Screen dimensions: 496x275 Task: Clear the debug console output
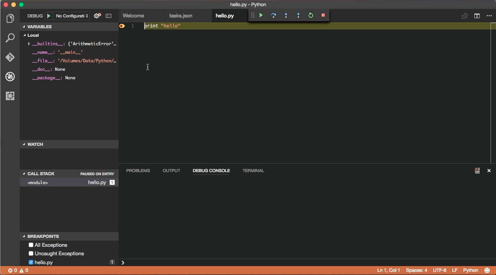click(x=477, y=171)
